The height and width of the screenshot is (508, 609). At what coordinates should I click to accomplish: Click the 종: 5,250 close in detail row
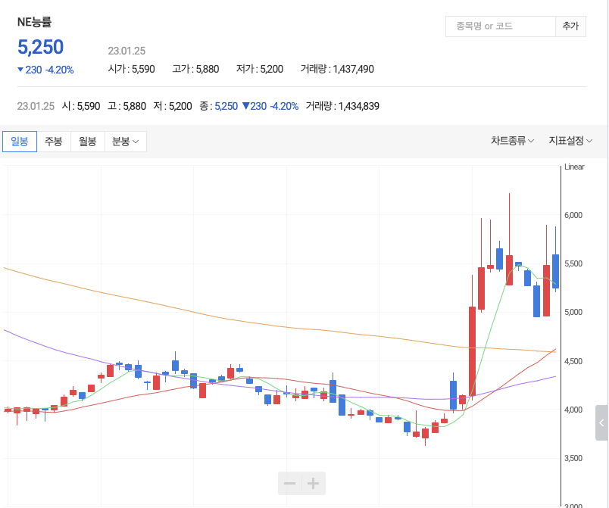click(218, 106)
